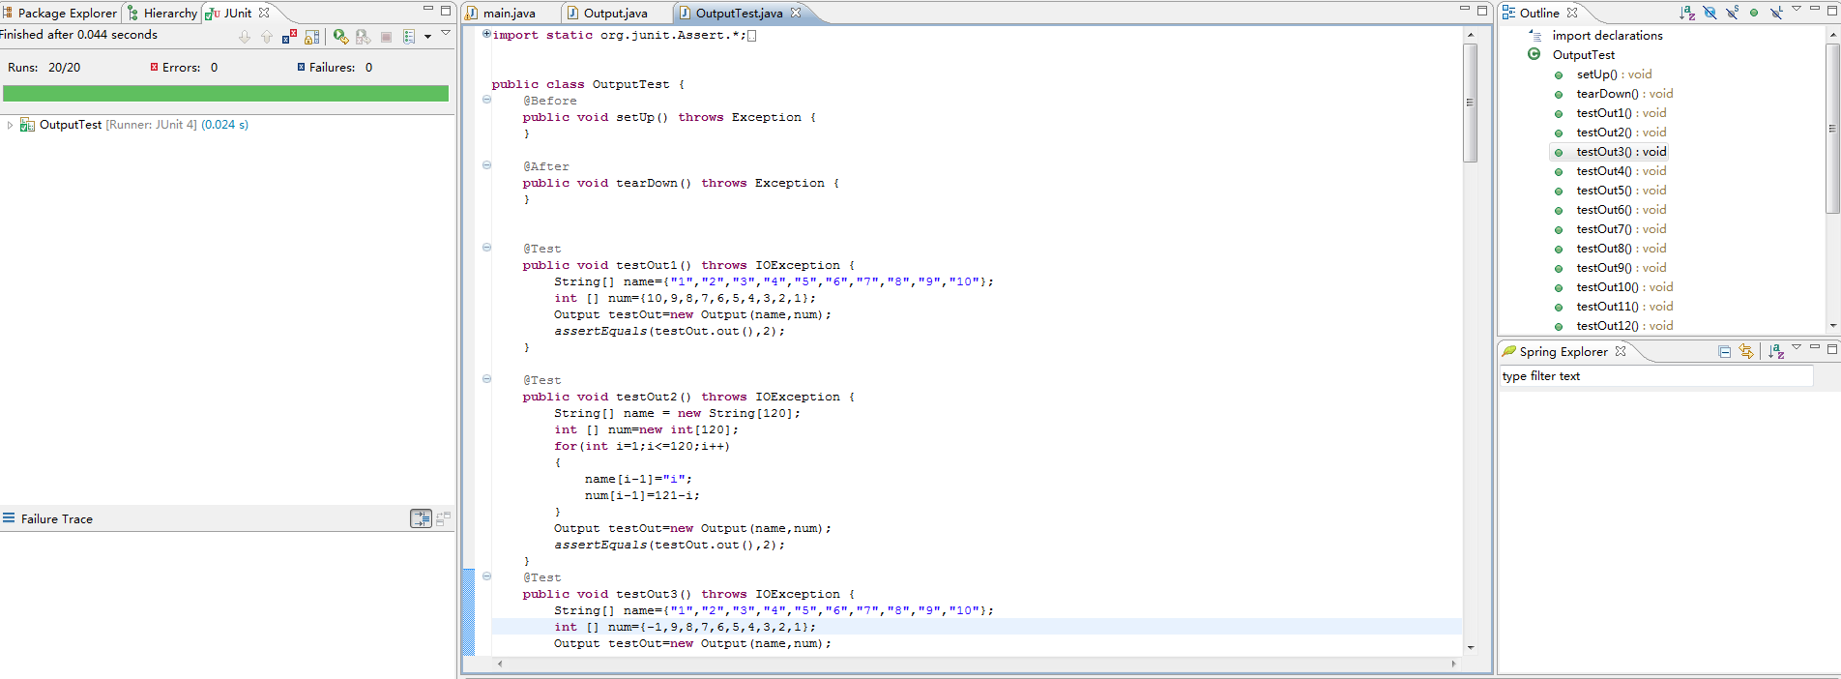Select import declarations in Outline
The image size is (1841, 679).
(x=1607, y=36)
